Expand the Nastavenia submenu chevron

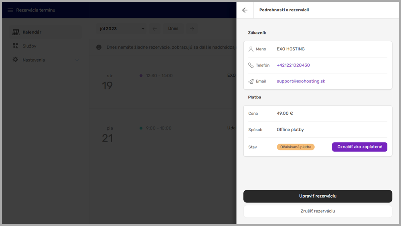point(77,60)
